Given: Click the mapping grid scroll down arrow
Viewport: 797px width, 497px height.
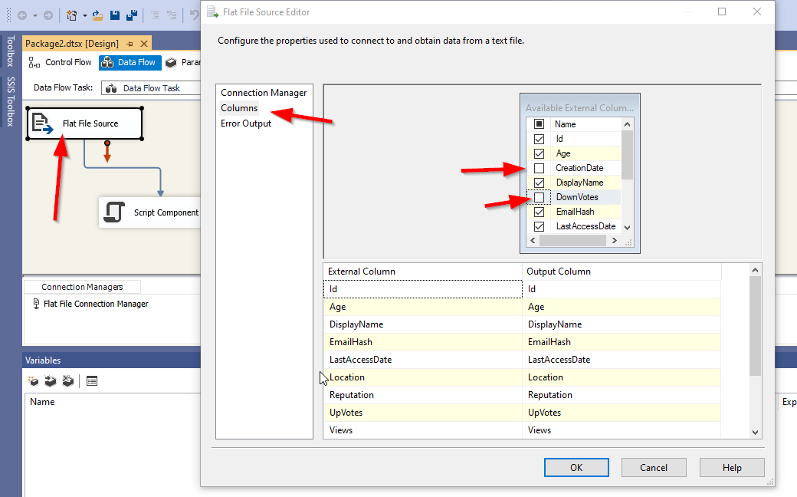Looking at the screenshot, I should point(756,433).
